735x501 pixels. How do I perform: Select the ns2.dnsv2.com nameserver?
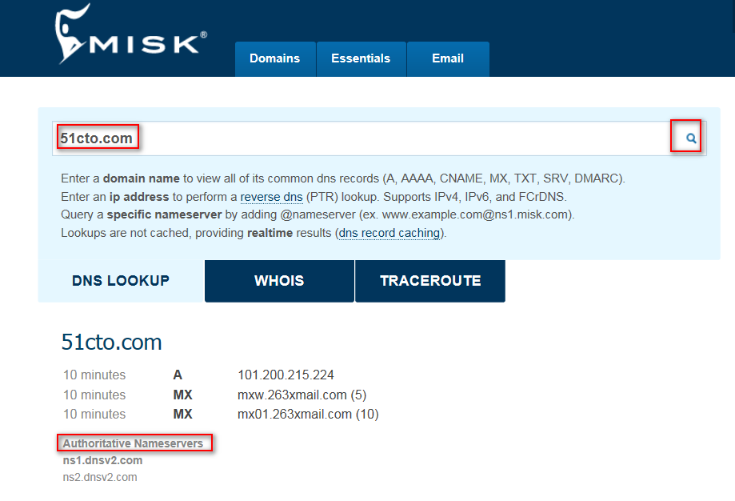click(100, 477)
